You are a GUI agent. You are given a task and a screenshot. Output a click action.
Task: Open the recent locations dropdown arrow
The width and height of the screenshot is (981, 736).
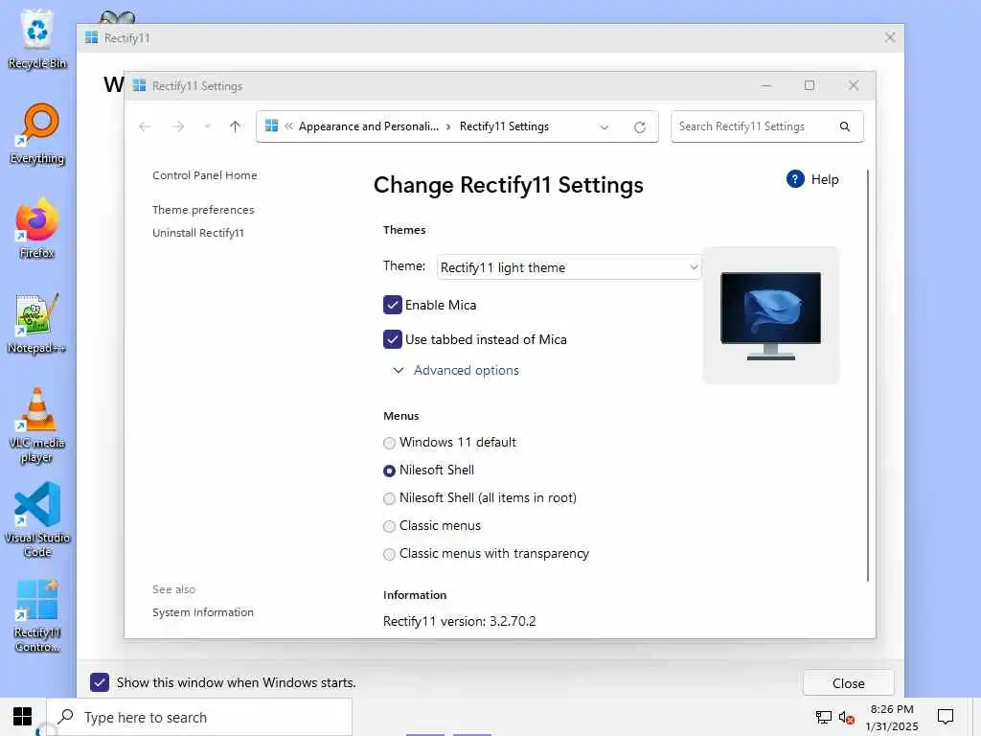point(207,126)
